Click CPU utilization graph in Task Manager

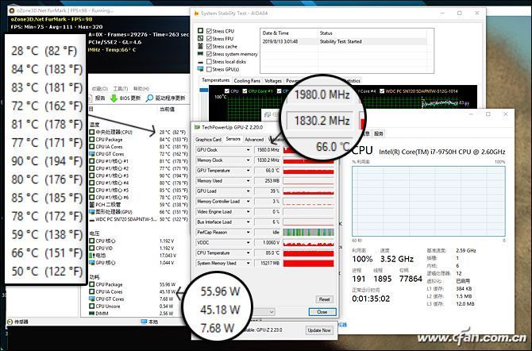(429, 201)
